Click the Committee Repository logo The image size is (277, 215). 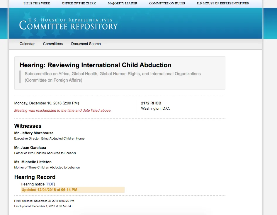point(68,24)
